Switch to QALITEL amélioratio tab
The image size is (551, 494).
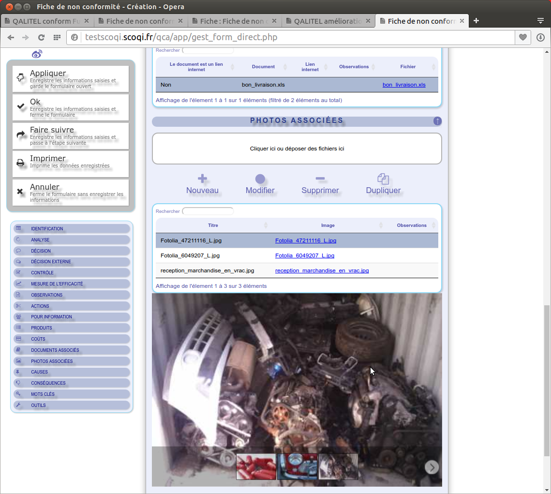point(328,21)
